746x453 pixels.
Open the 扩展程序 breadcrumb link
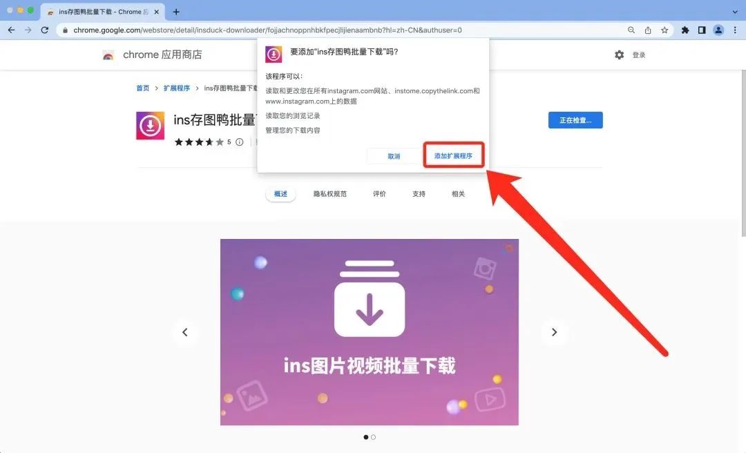click(x=177, y=88)
